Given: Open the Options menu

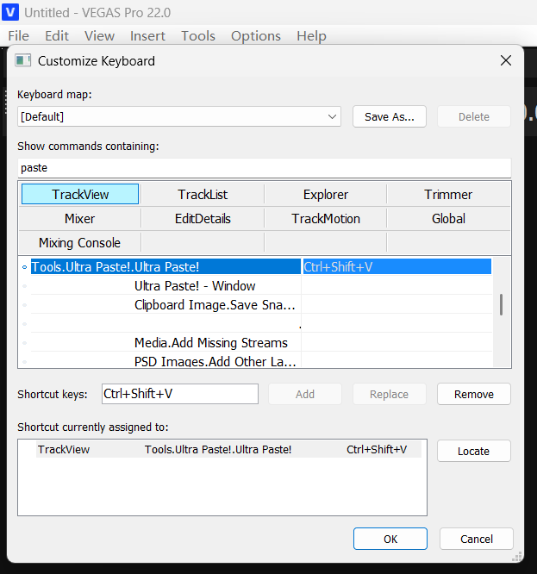Looking at the screenshot, I should pyautogui.click(x=256, y=35).
